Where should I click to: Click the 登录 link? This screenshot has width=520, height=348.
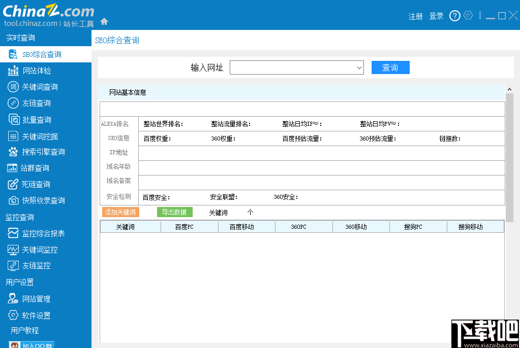click(436, 16)
